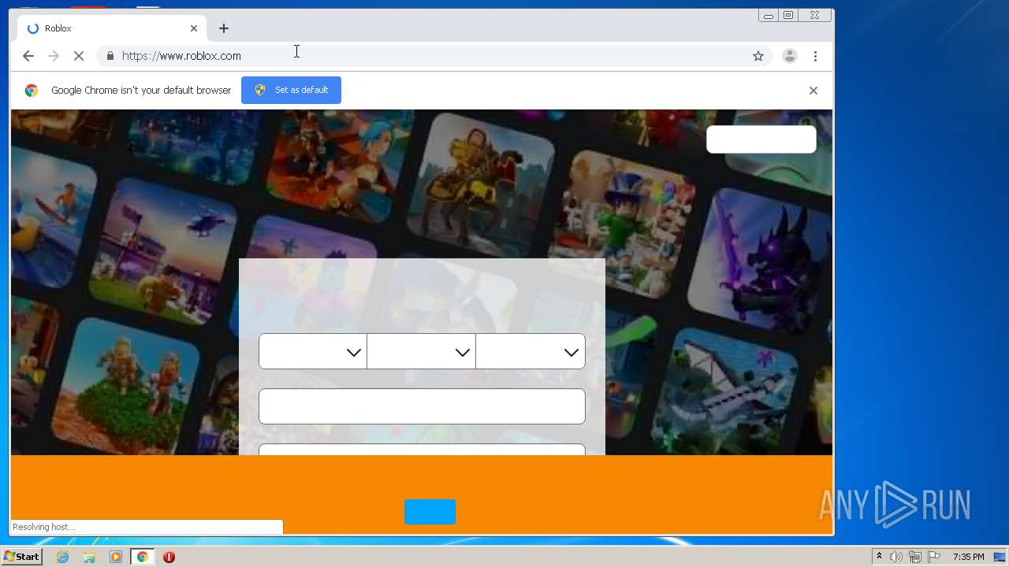This screenshot has width=1009, height=567.
Task: Click the white button at page top right
Action: 761,139
